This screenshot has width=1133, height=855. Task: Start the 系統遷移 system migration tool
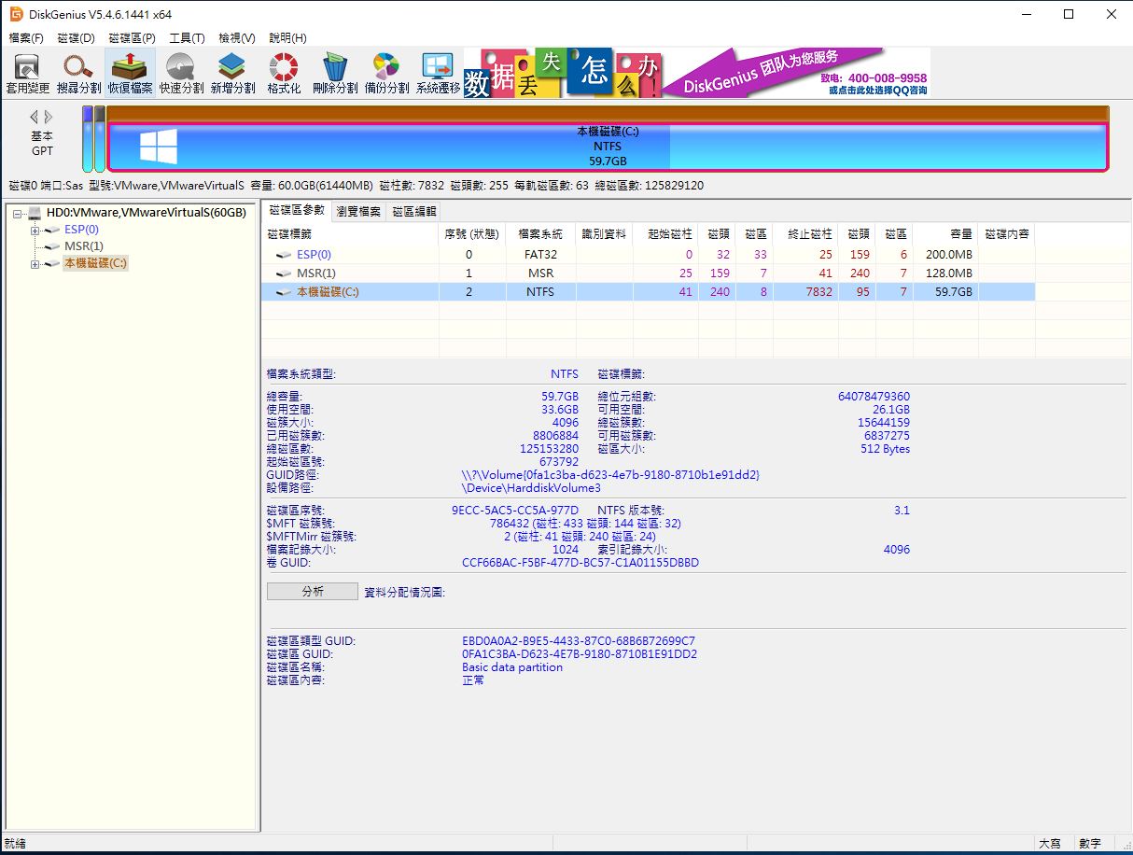pos(438,74)
